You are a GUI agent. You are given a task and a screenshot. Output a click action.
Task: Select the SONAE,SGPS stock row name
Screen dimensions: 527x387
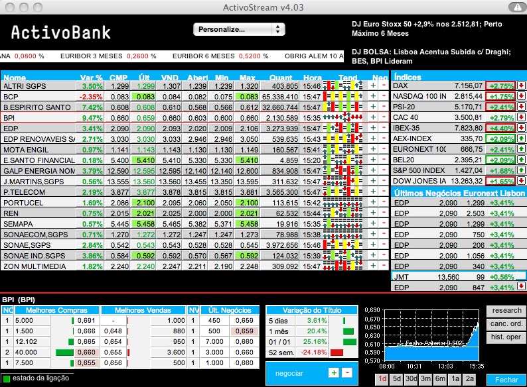coord(27,245)
